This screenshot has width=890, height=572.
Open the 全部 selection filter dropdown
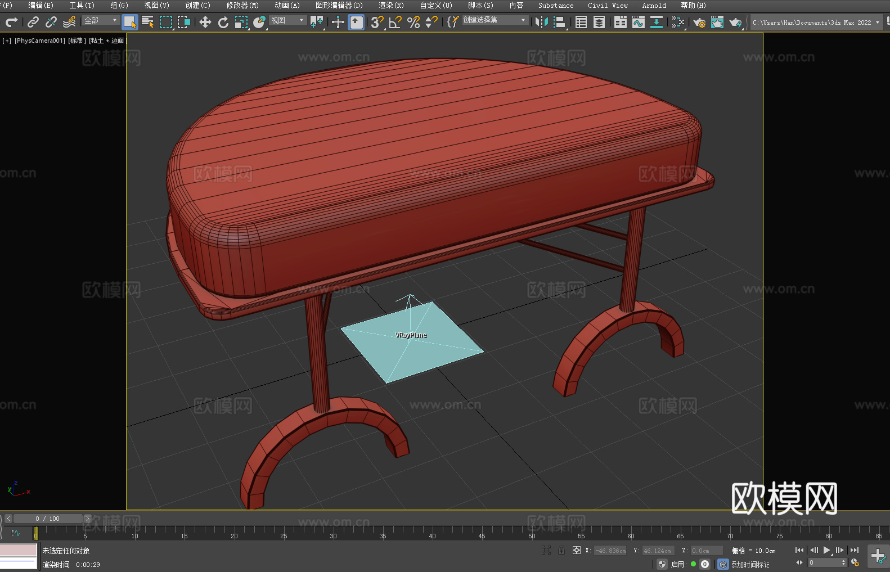[101, 20]
